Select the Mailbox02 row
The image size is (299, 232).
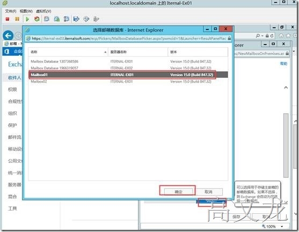(x=128, y=81)
